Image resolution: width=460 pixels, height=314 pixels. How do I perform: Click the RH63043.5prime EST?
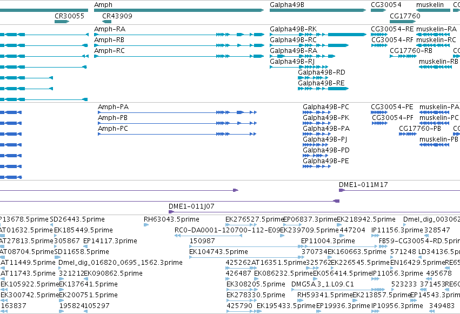click(x=146, y=225)
